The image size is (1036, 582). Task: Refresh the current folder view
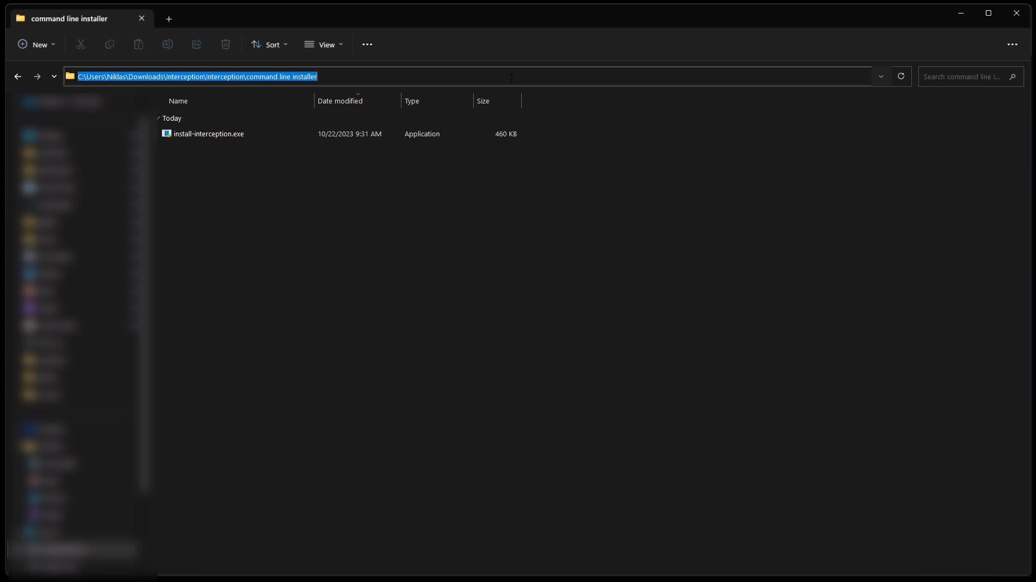[x=901, y=76]
